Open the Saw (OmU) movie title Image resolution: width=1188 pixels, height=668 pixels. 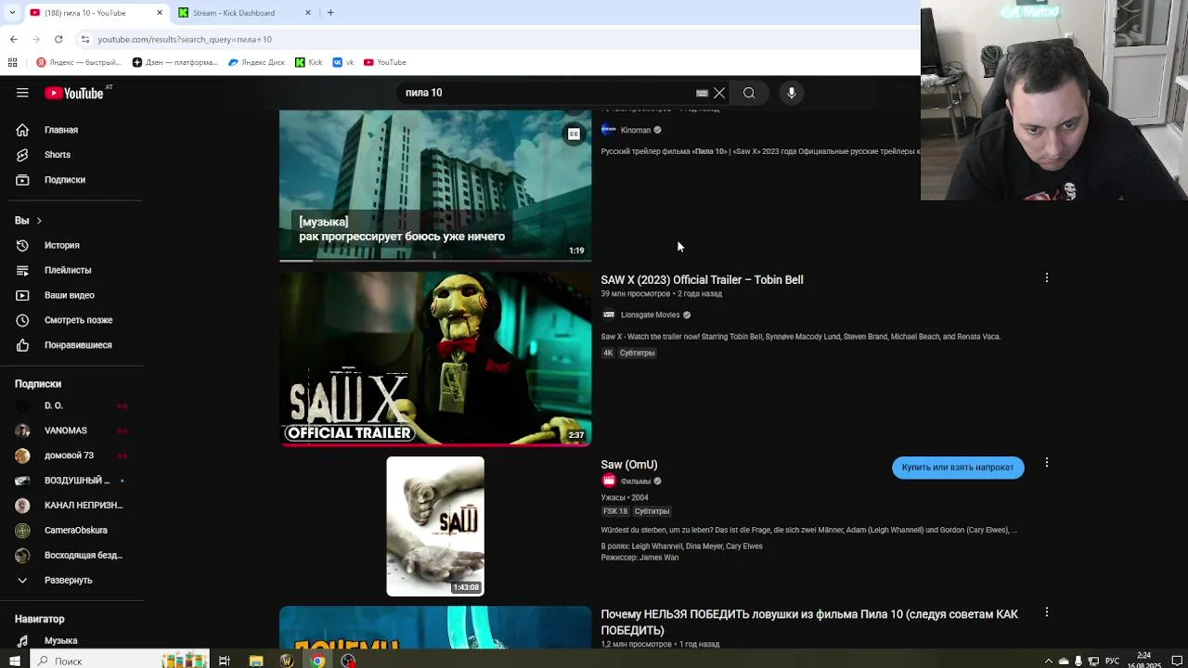pos(629,465)
